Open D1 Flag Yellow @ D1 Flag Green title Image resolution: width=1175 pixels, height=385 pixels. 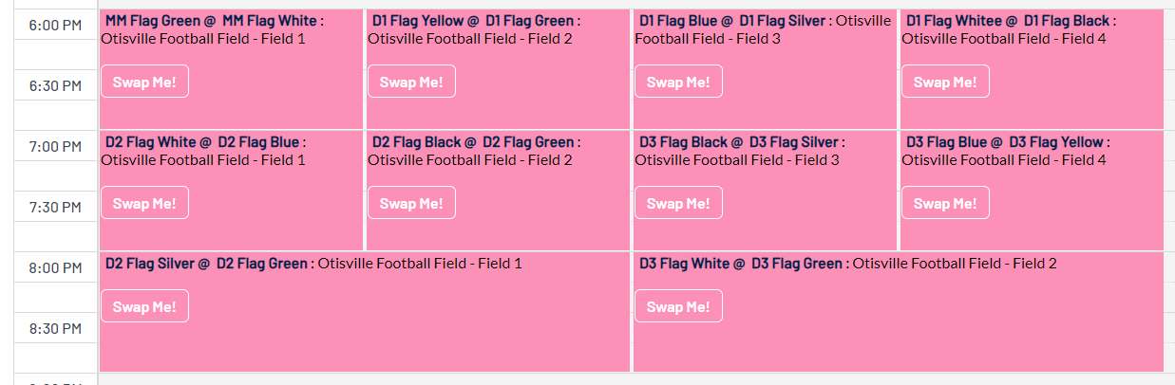point(473,21)
